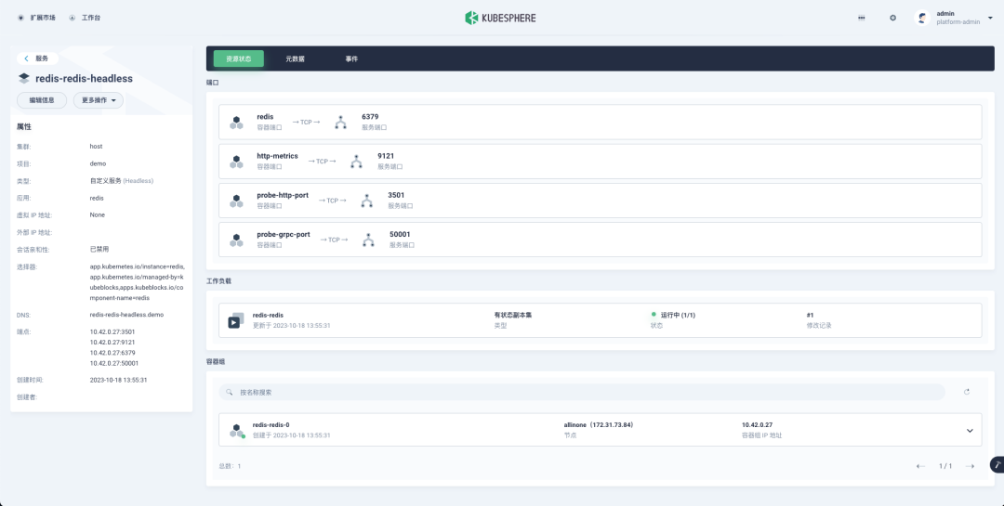Click the redis port name text
Screen dimensions: 1004x506
point(265,117)
